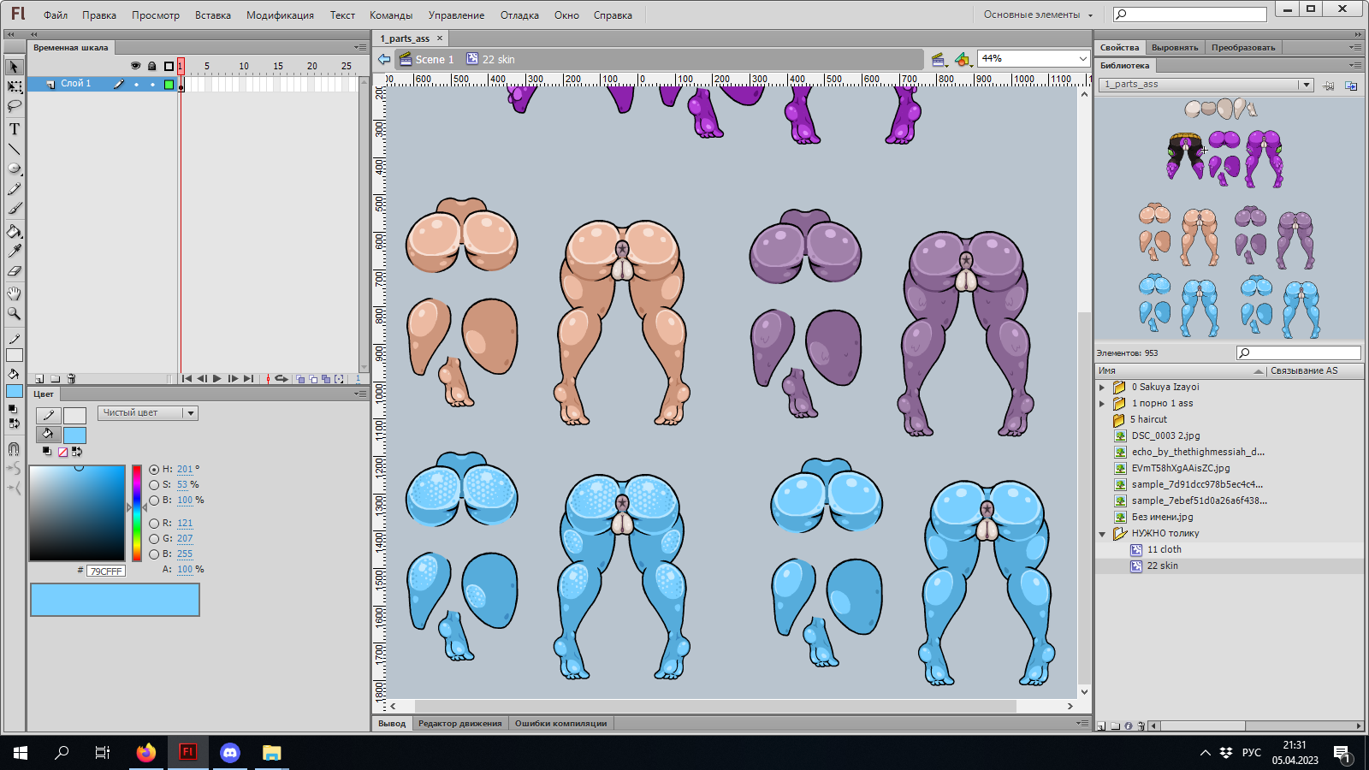Image resolution: width=1369 pixels, height=770 pixels.
Task: Open the Edit Scene clapperboard menu
Action: click(x=939, y=59)
